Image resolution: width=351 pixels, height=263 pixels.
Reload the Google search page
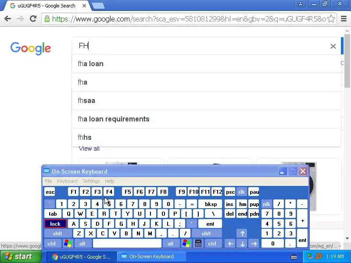33,19
